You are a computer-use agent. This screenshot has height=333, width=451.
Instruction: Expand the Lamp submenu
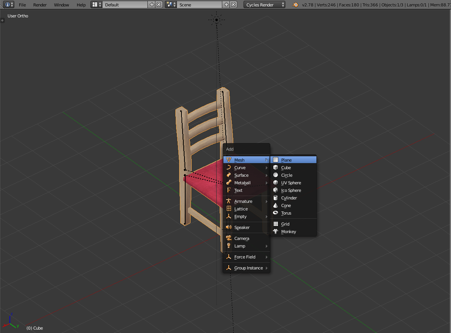tap(246, 246)
